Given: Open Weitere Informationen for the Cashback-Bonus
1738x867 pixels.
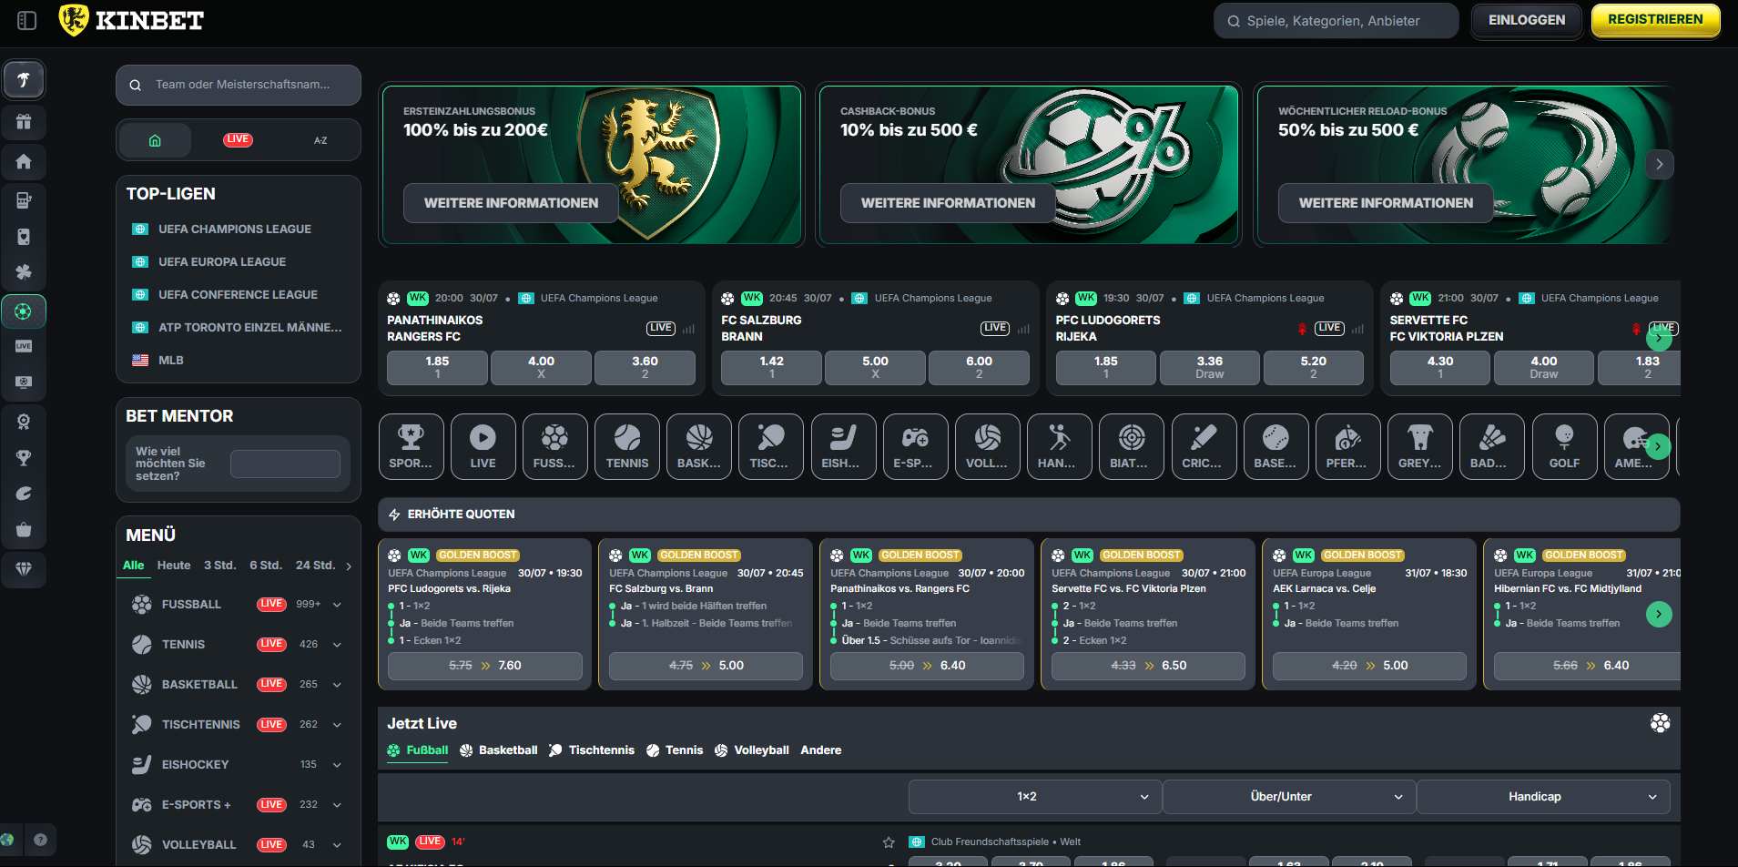Looking at the screenshot, I should 948,203.
